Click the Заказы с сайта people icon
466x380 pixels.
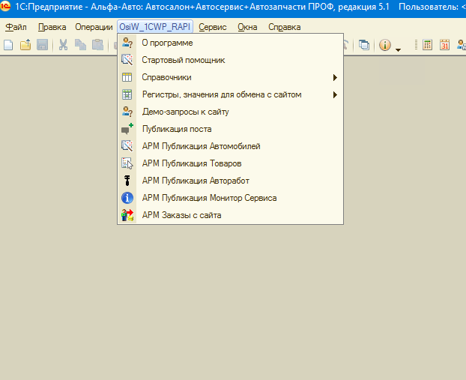127,215
